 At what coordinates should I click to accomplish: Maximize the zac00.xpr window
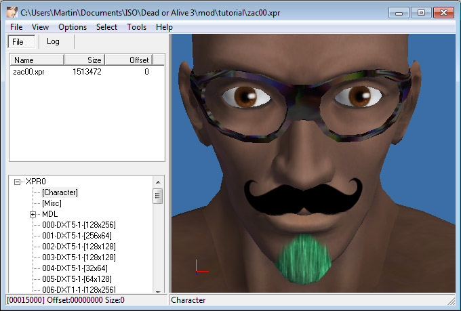click(x=421, y=13)
